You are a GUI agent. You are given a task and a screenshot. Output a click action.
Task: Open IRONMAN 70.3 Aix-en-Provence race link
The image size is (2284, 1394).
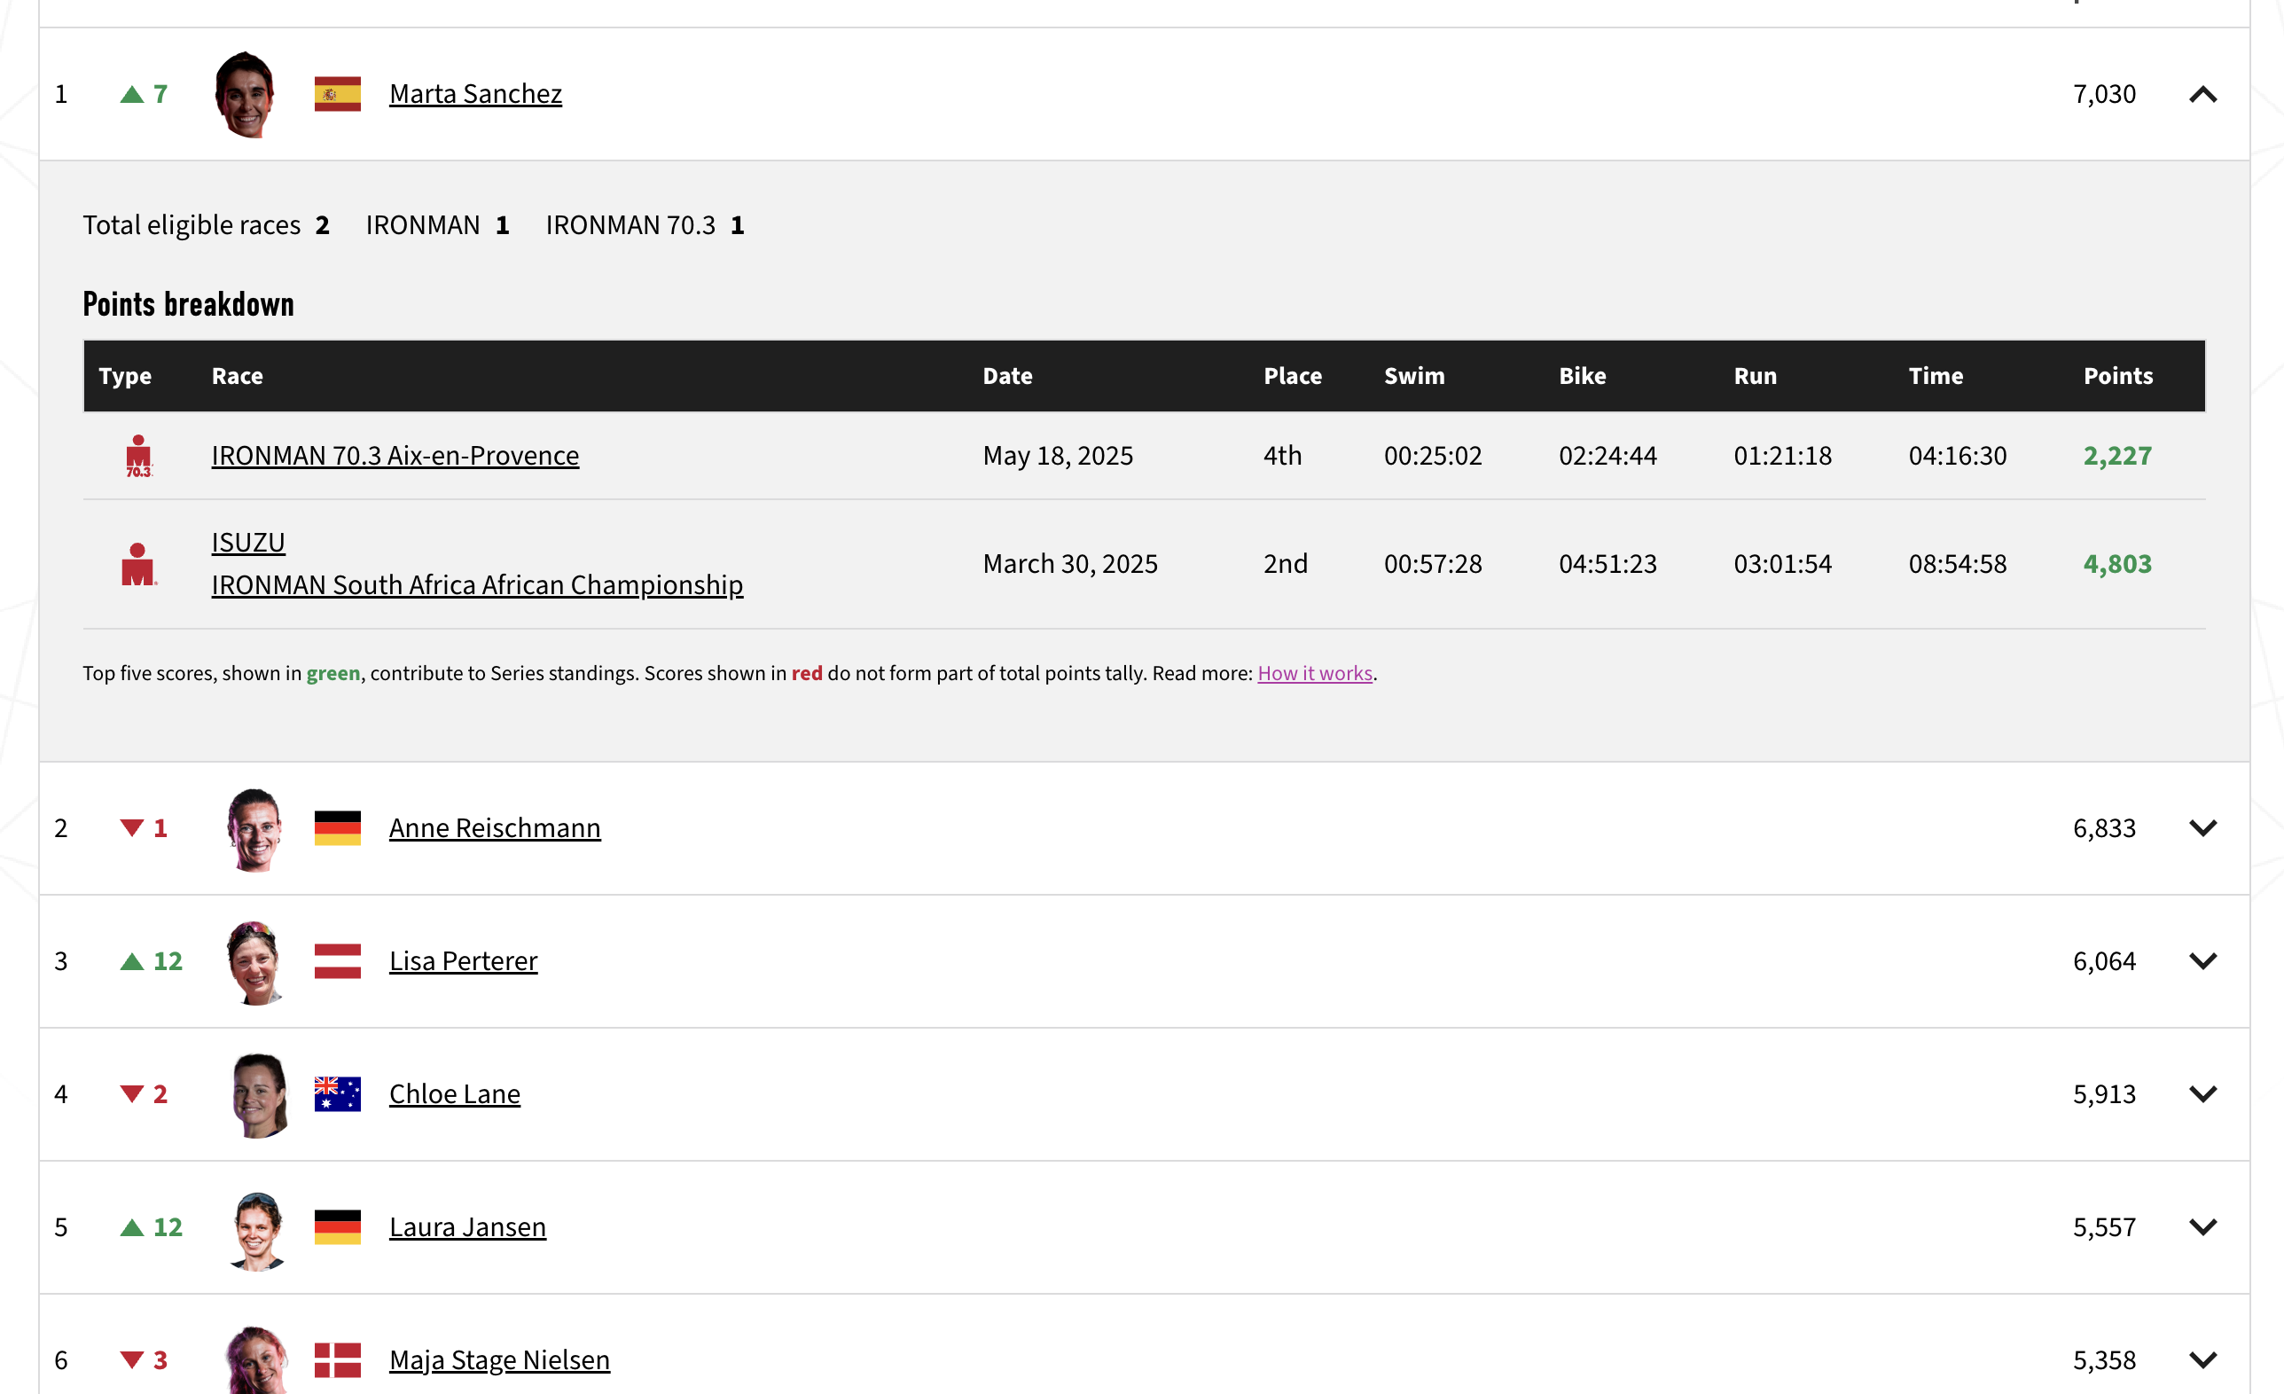[x=395, y=456]
